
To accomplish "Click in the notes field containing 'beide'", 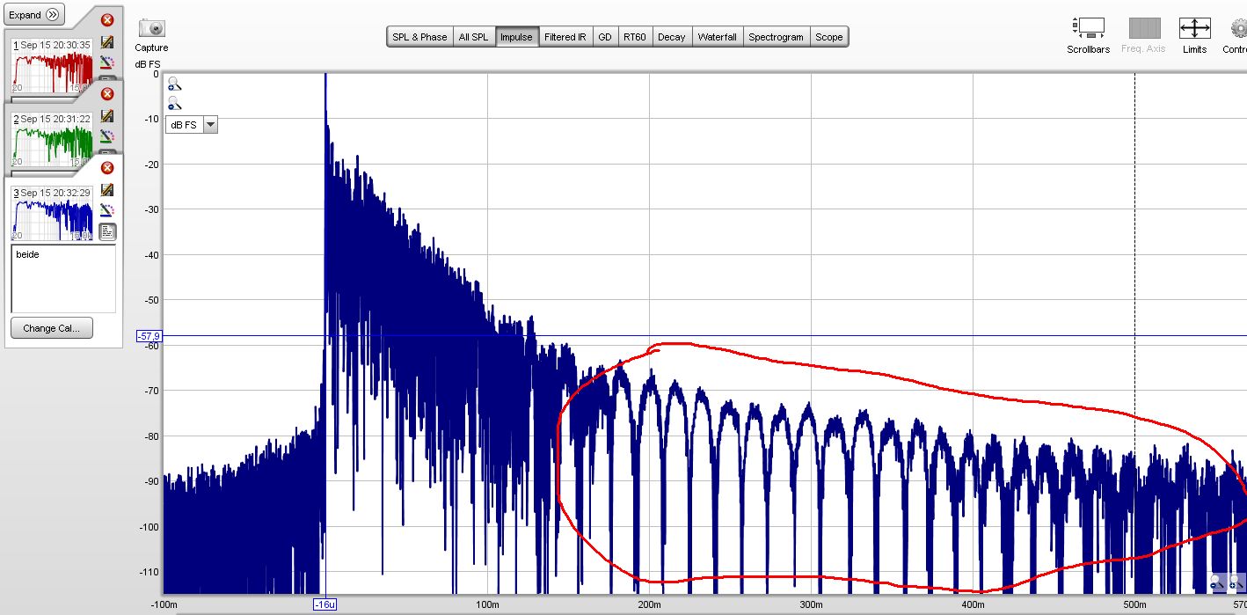I will point(63,278).
